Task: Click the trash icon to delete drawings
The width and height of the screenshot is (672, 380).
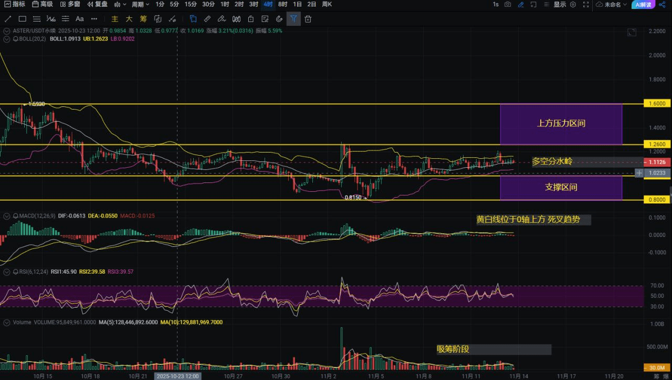Action: [308, 19]
